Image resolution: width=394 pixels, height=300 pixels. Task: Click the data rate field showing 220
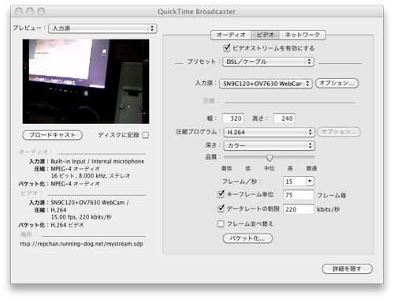tap(299, 209)
